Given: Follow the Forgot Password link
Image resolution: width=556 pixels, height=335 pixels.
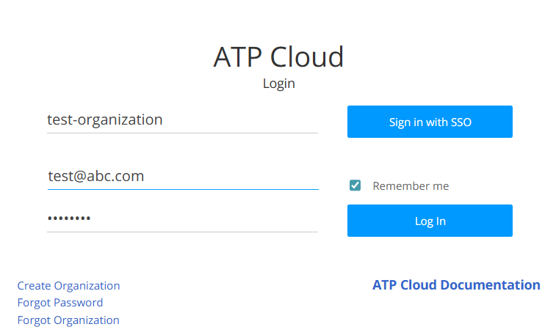Looking at the screenshot, I should [60, 303].
